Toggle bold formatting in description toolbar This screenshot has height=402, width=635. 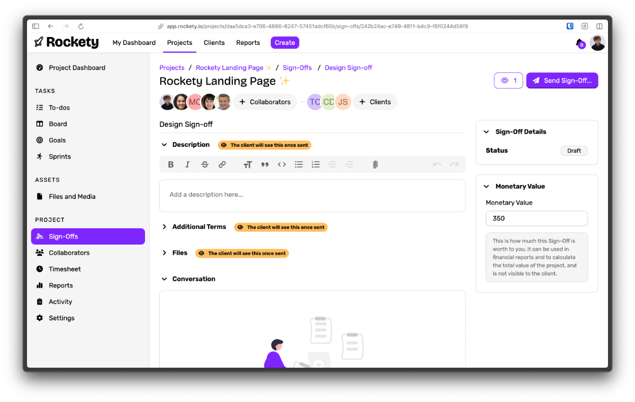click(171, 165)
